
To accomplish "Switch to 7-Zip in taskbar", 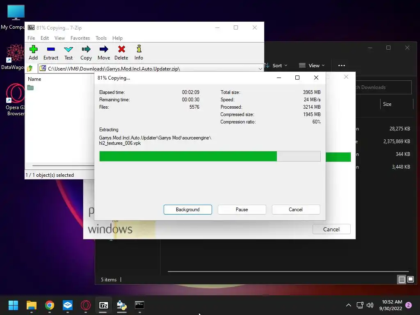I will (104, 305).
